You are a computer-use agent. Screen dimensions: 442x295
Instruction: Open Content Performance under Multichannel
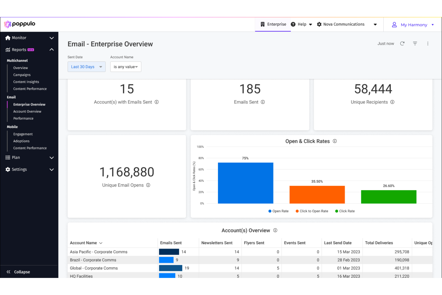pos(30,89)
